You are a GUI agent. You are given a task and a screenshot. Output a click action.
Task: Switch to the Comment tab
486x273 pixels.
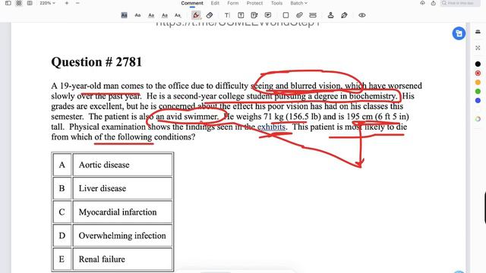pyautogui.click(x=192, y=3)
